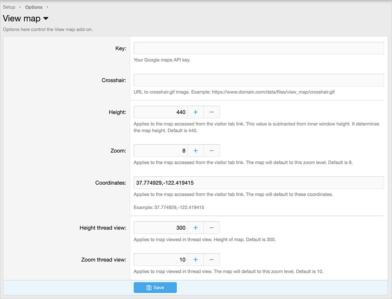
Task: Click the Height number input showing 440
Action: coord(161,112)
